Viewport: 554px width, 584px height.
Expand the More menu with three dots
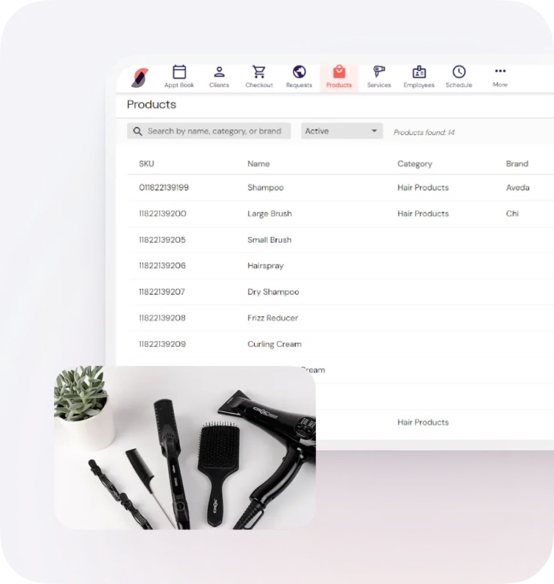click(500, 72)
